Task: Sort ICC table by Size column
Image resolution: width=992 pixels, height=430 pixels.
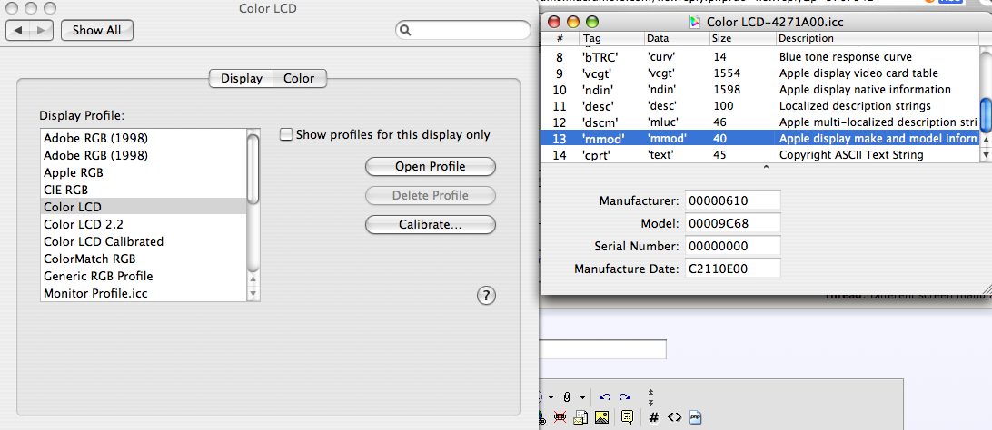Action: pos(743,38)
